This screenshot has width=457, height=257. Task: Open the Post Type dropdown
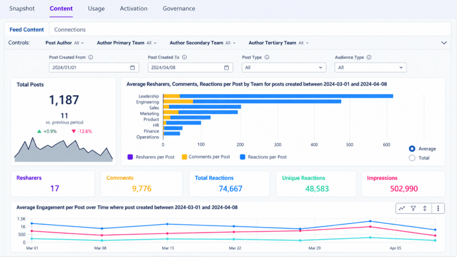(x=284, y=68)
